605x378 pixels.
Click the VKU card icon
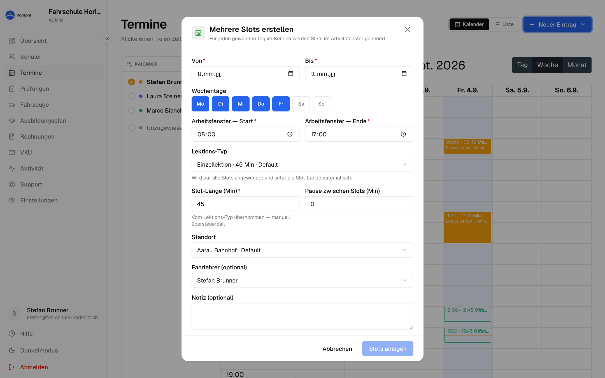click(12, 153)
